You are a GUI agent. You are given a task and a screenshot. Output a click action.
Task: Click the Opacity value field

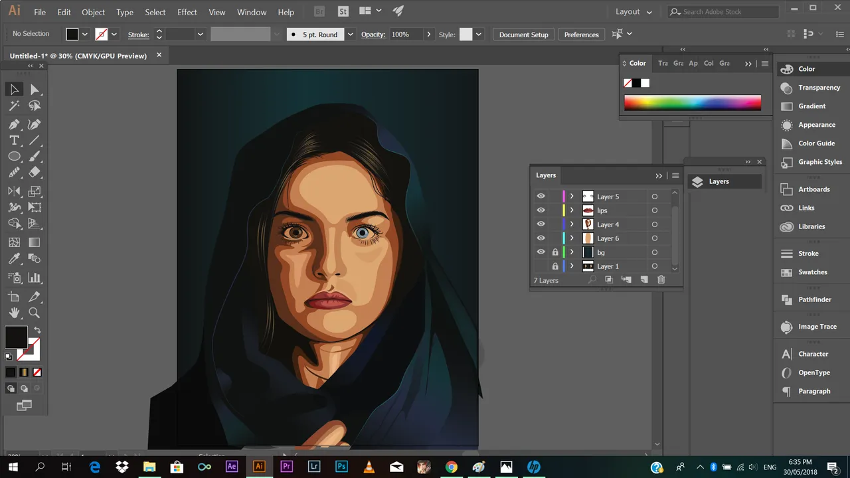(x=405, y=35)
